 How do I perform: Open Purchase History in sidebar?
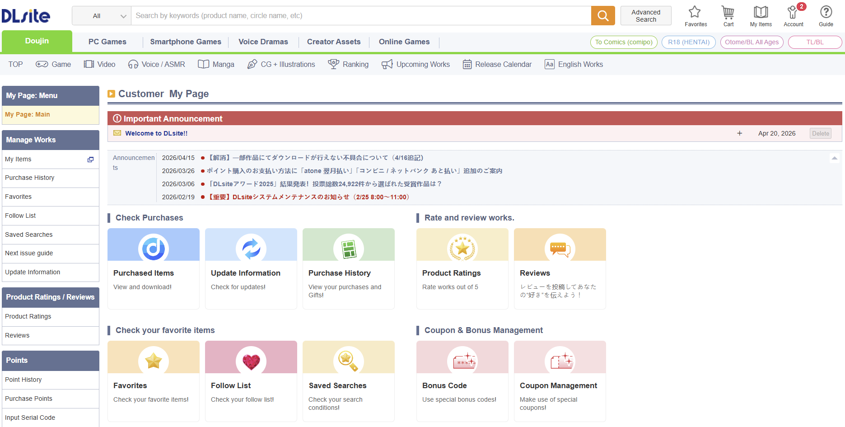[x=51, y=178]
